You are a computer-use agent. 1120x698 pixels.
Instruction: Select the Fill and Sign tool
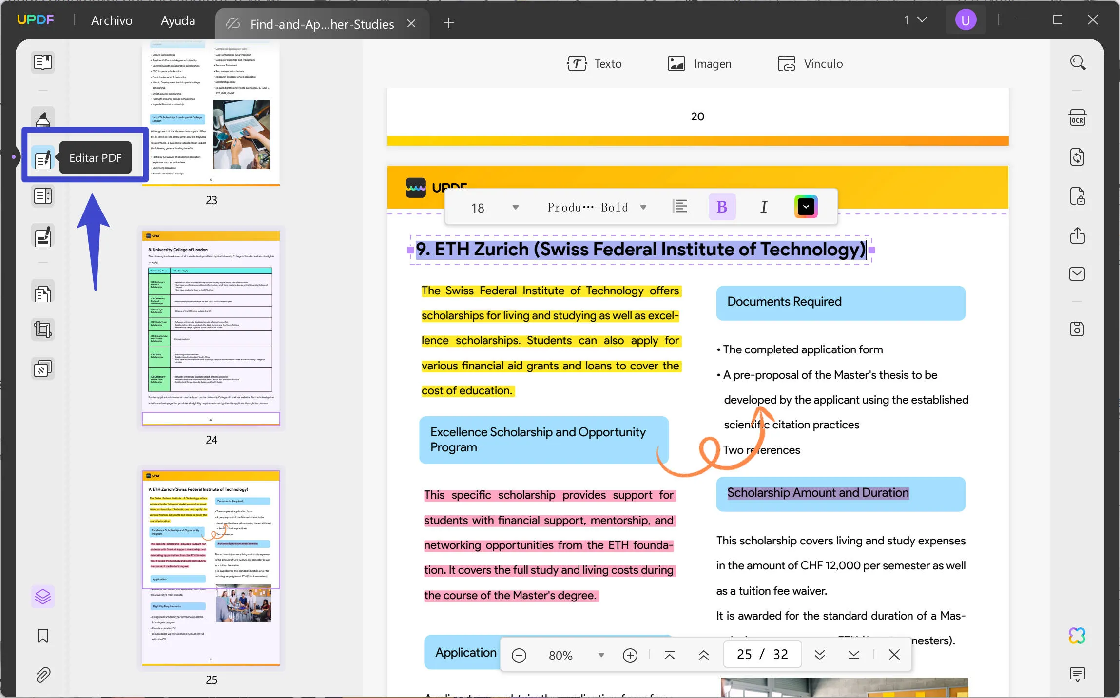(43, 236)
